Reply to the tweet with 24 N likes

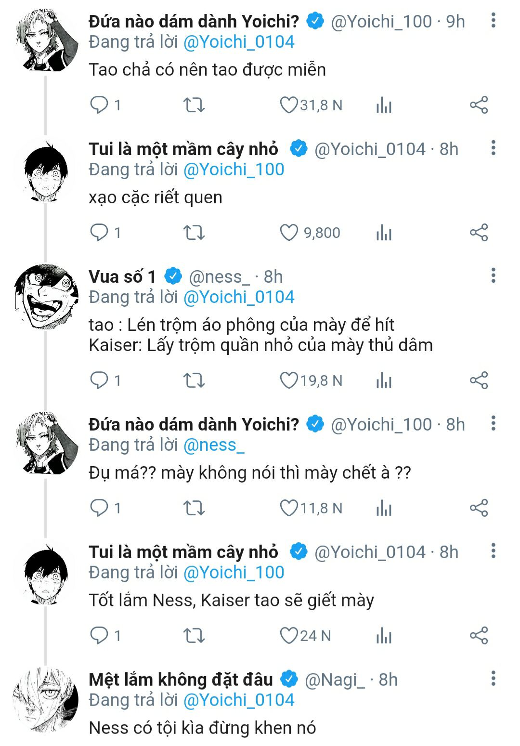100,636
